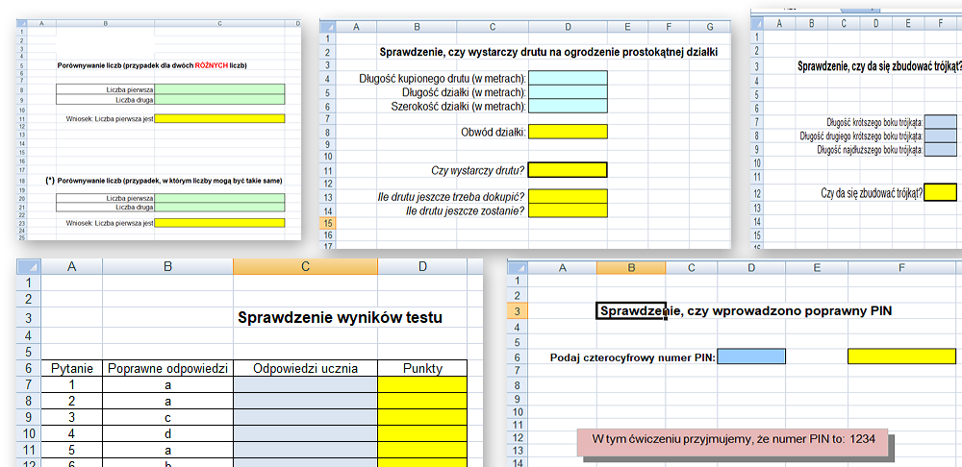Select the yellow Obwód działki result cell
The height and width of the screenshot is (467, 962).
click(568, 132)
